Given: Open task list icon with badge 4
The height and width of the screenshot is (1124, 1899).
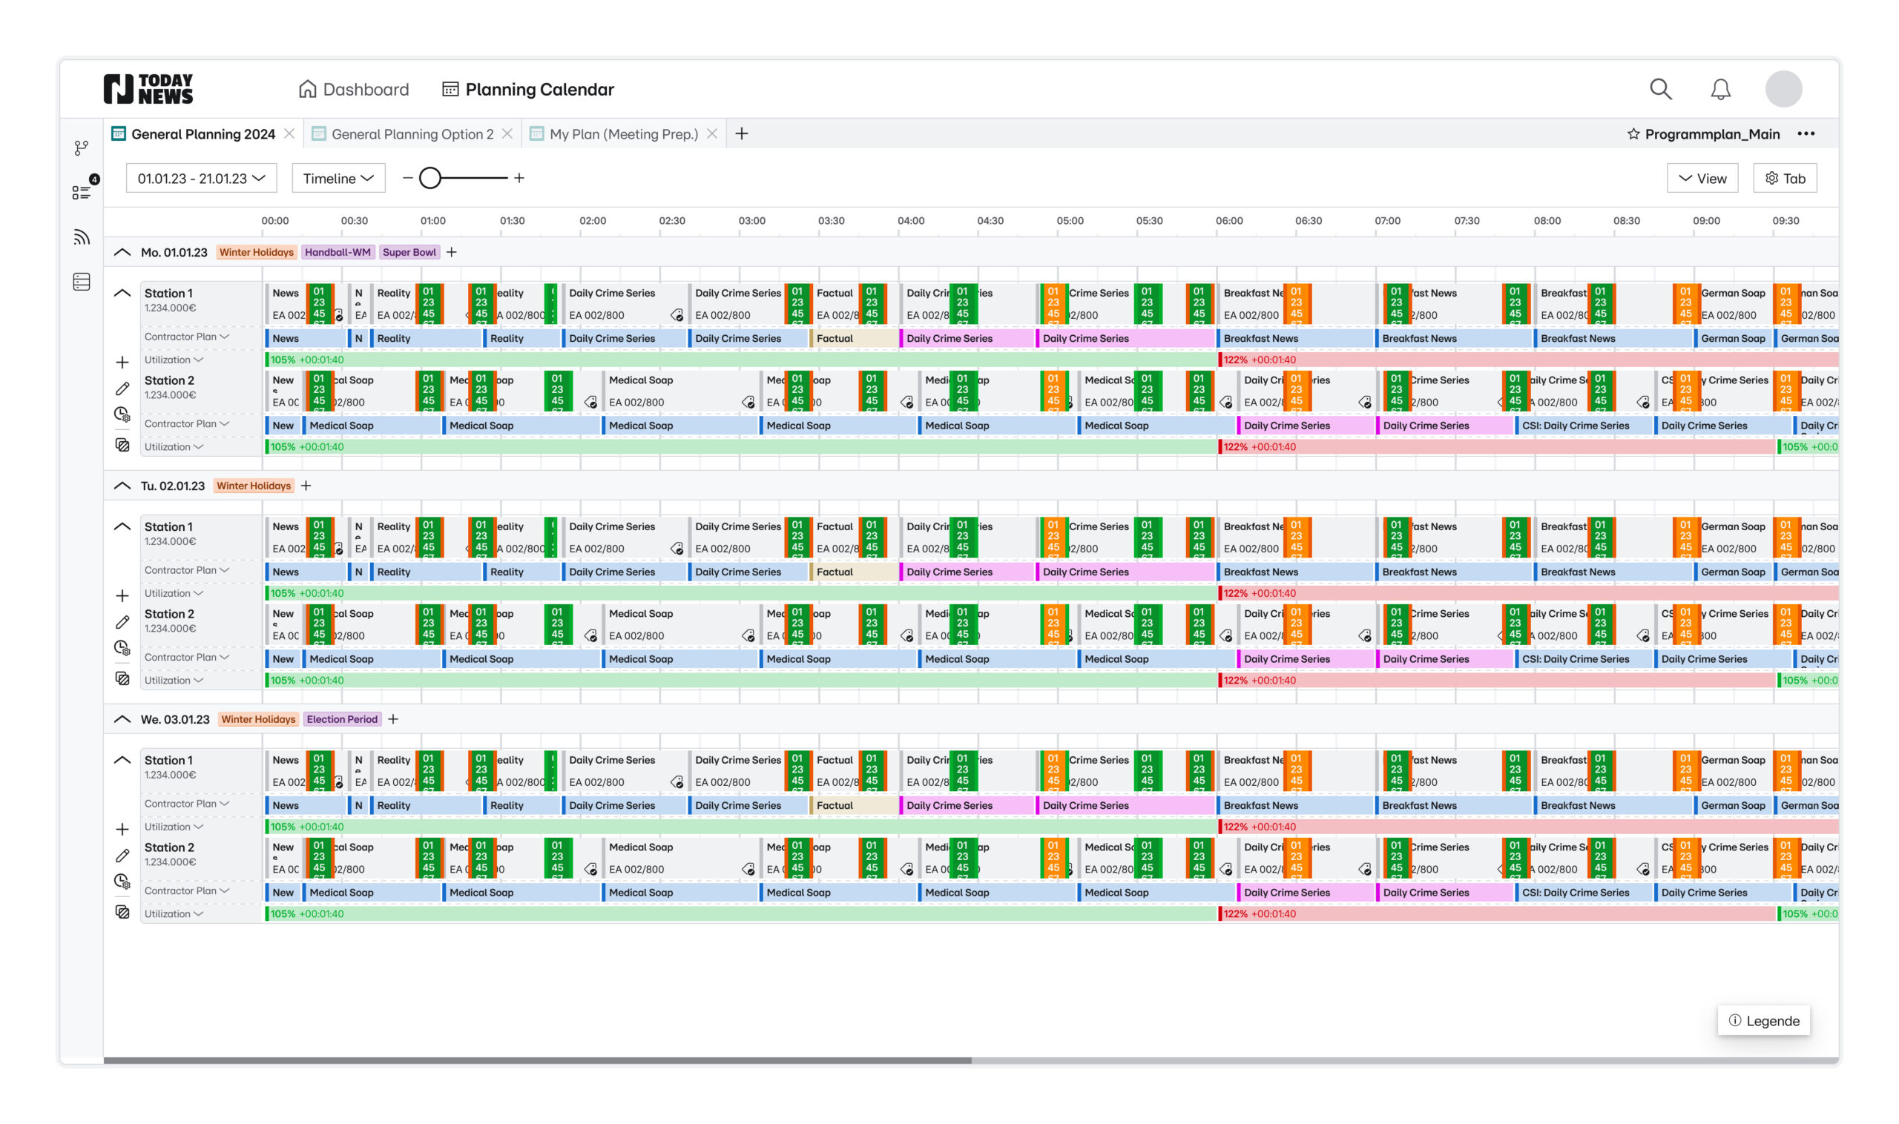Looking at the screenshot, I should [82, 192].
